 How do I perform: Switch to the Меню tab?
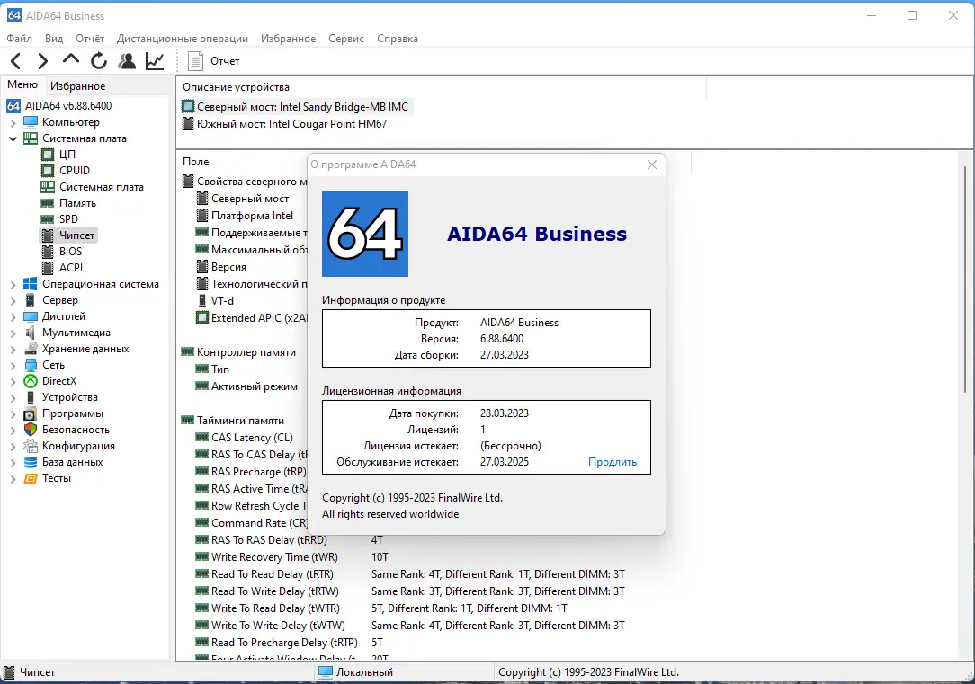[22, 84]
